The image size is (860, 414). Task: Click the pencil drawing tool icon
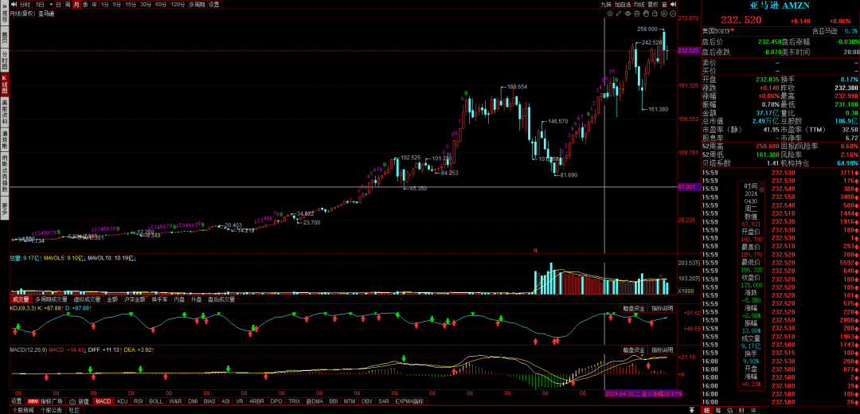pyautogui.click(x=618, y=14)
